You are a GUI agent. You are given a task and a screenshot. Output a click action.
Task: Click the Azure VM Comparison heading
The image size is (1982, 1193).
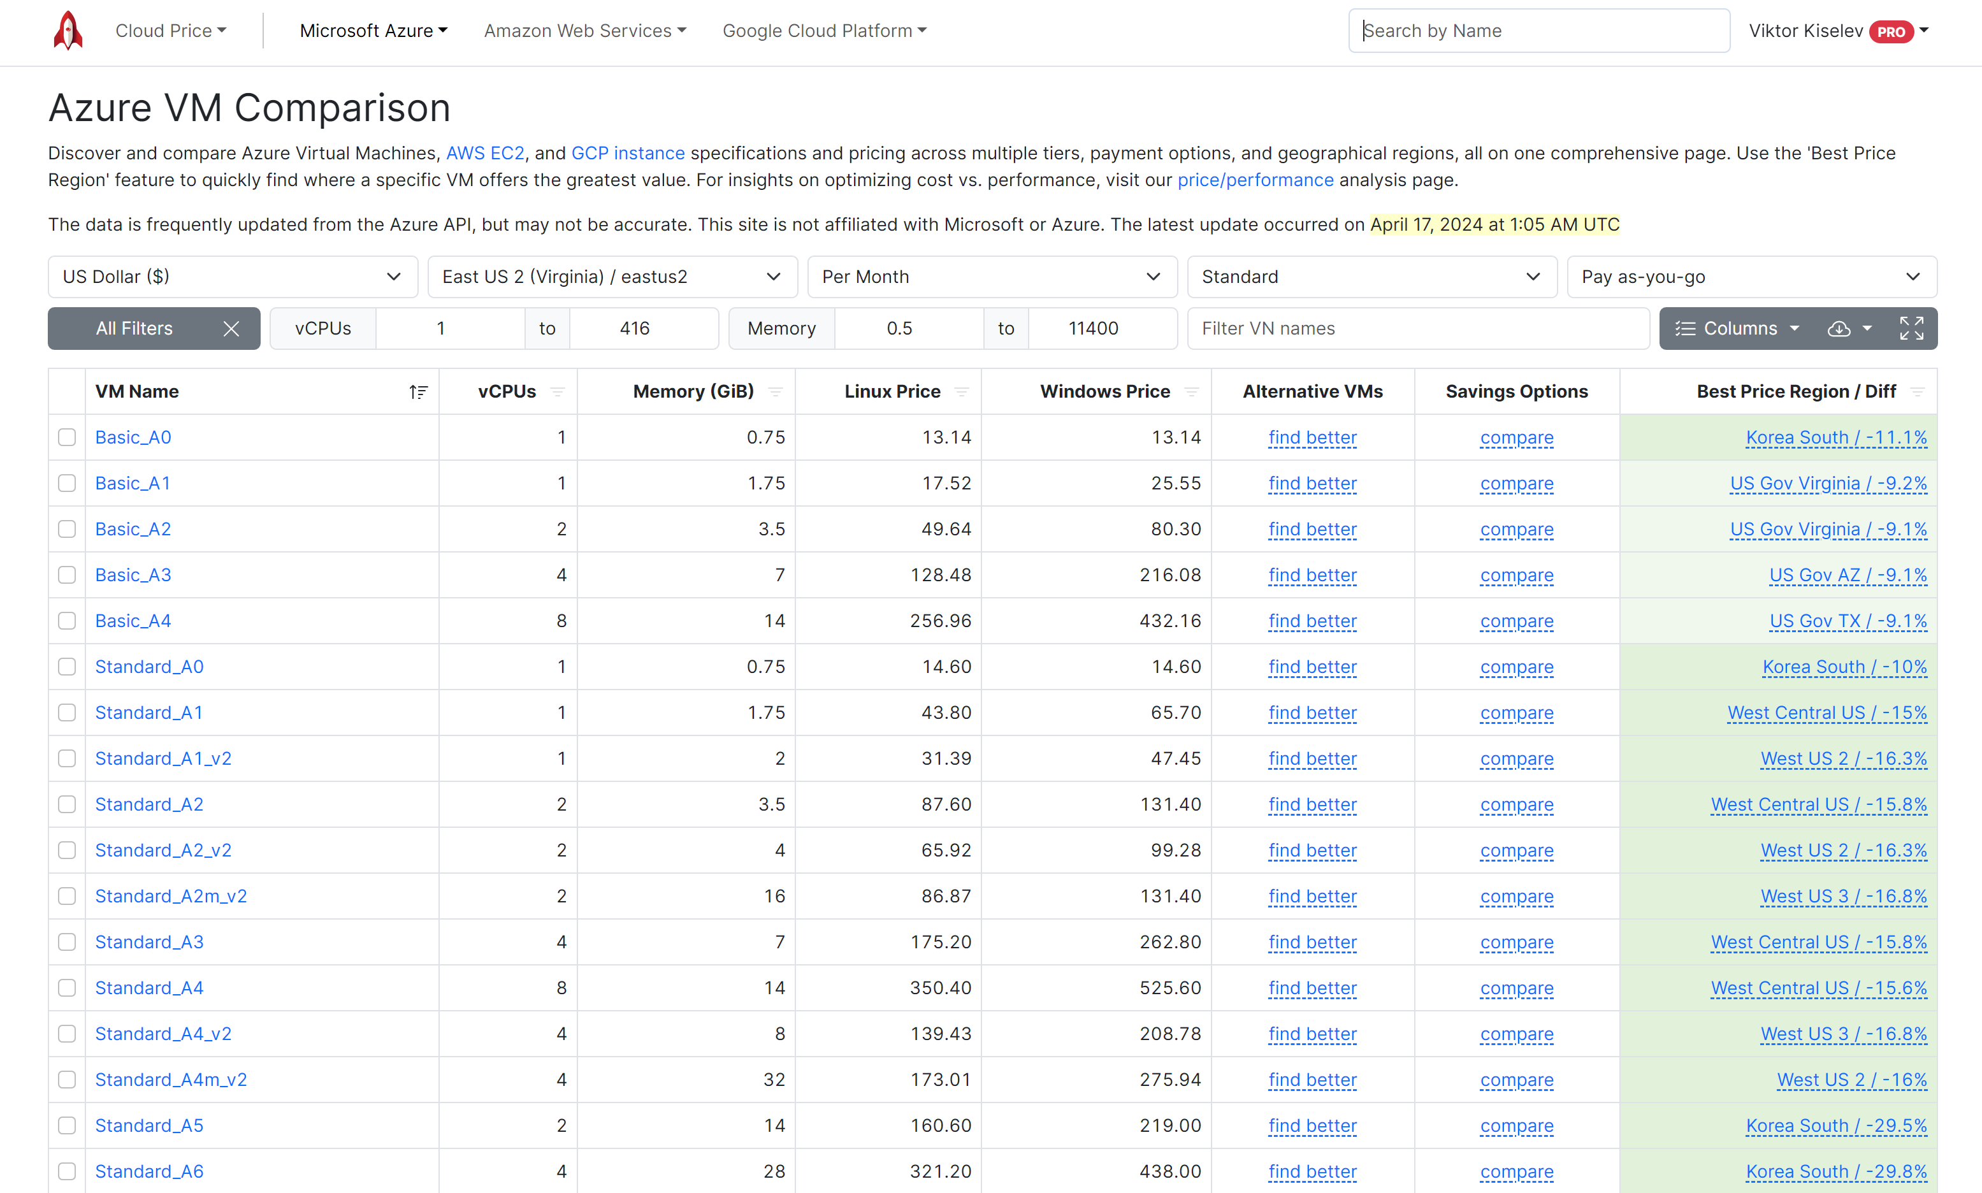(x=249, y=108)
